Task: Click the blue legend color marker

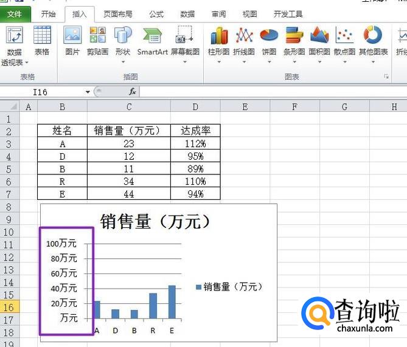Action: (198, 287)
